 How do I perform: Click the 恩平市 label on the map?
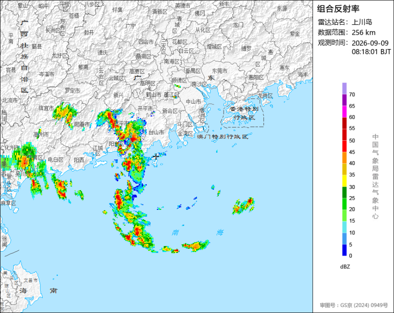[121, 123]
